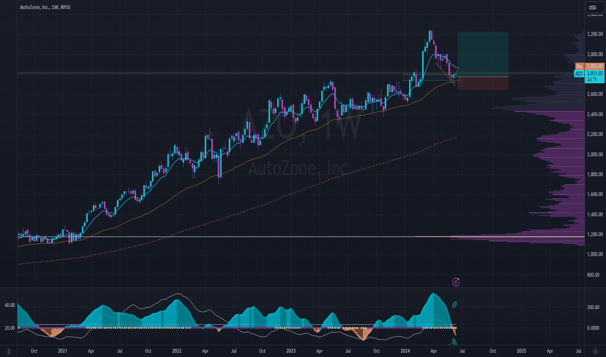Select the red stop-loss zone of position

482,83
